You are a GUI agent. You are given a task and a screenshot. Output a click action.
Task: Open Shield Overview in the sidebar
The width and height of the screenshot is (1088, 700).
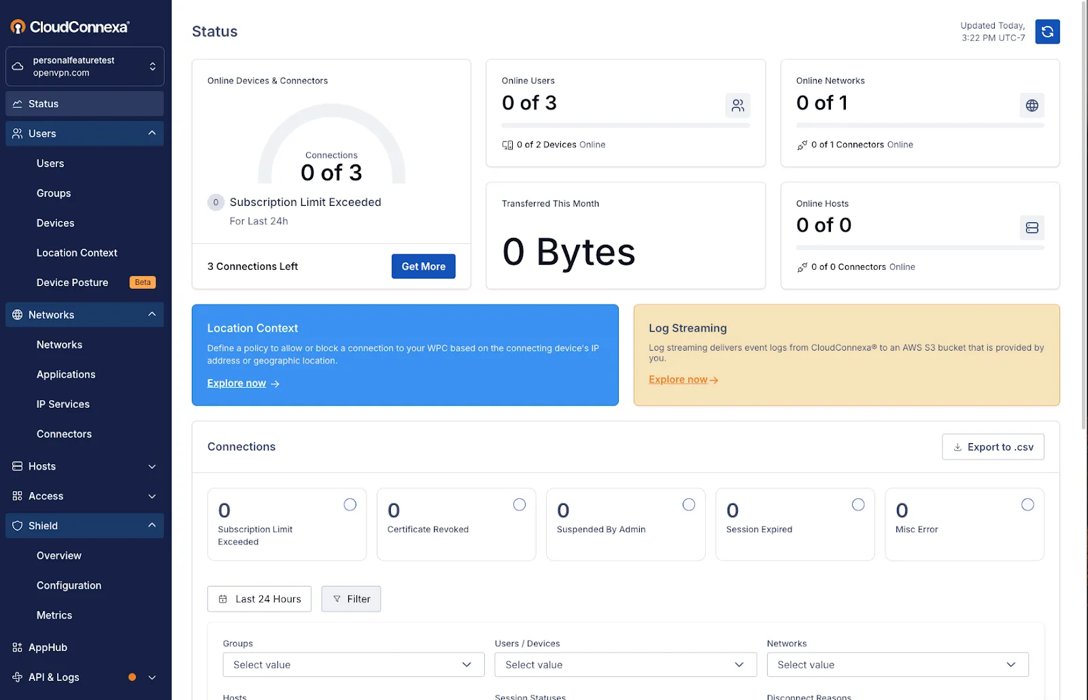tap(59, 556)
